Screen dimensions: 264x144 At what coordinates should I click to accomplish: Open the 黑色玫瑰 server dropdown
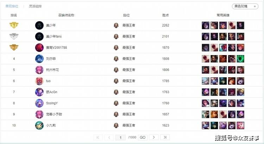click(x=245, y=6)
